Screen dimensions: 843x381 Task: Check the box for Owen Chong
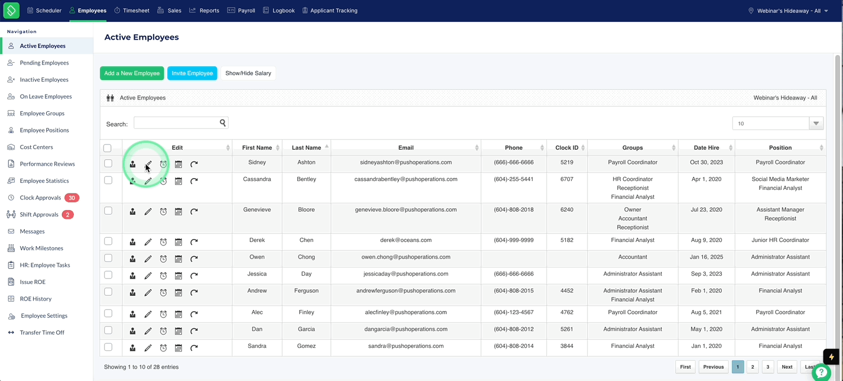pos(108,258)
